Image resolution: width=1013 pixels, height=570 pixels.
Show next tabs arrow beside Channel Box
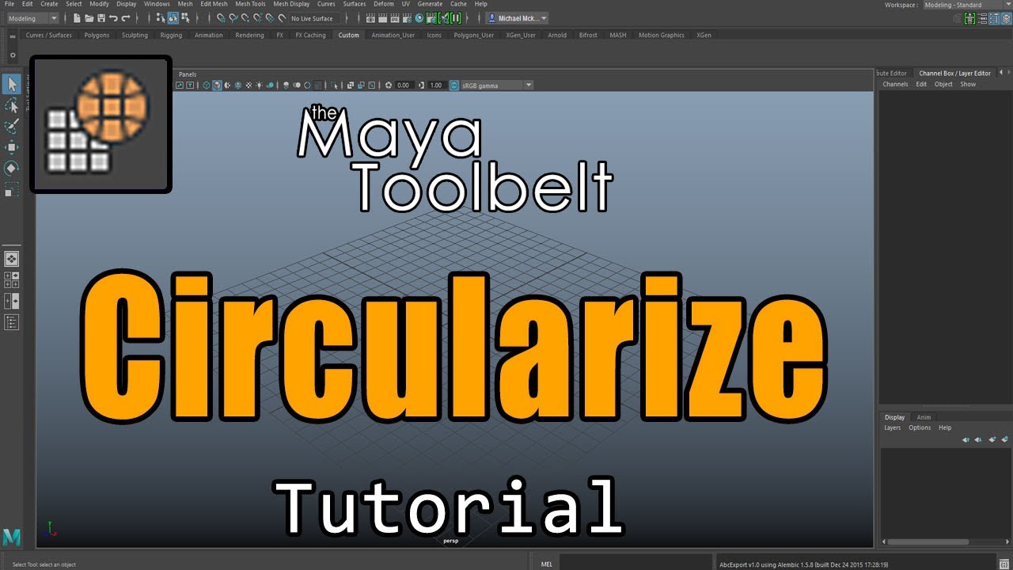click(x=1008, y=73)
